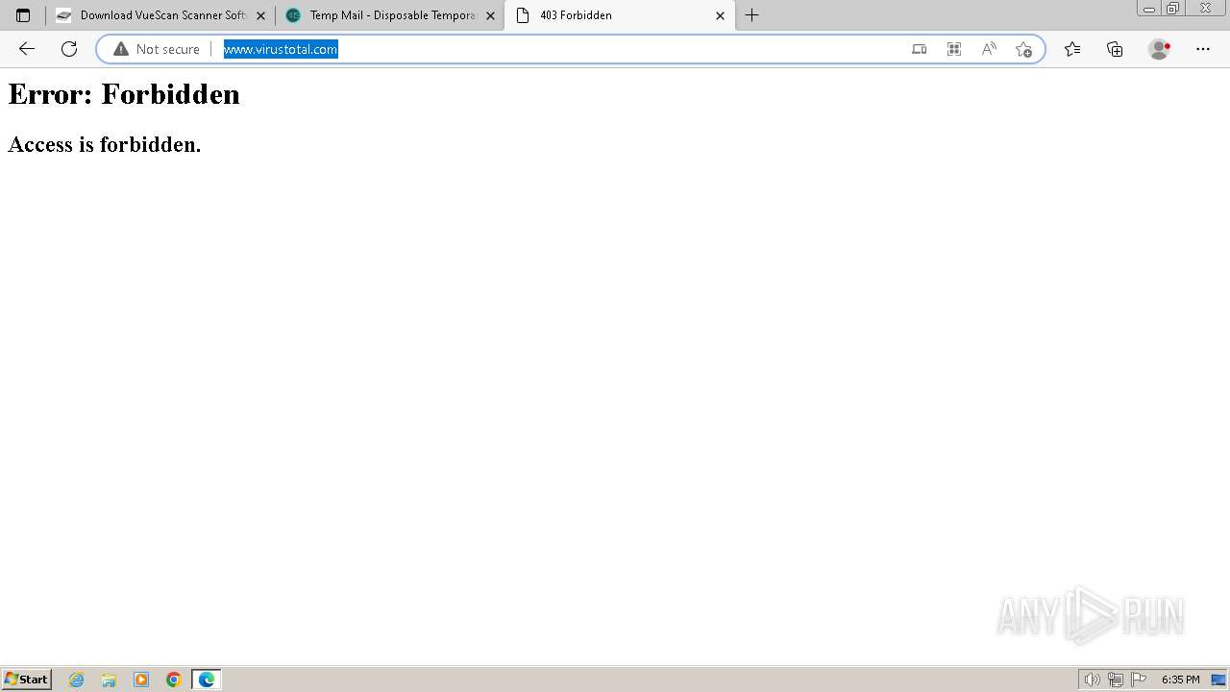Close the VueScan tab
The width and height of the screenshot is (1230, 692).
tap(260, 15)
